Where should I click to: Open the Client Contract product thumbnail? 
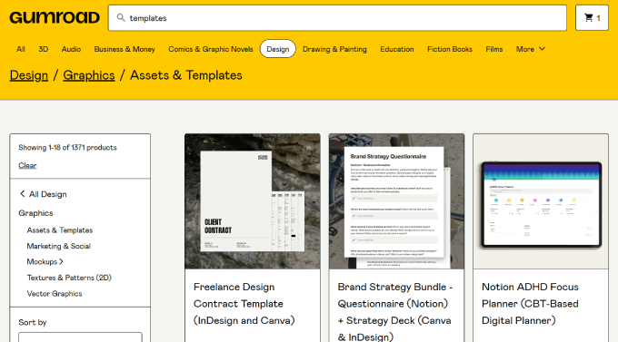253,201
